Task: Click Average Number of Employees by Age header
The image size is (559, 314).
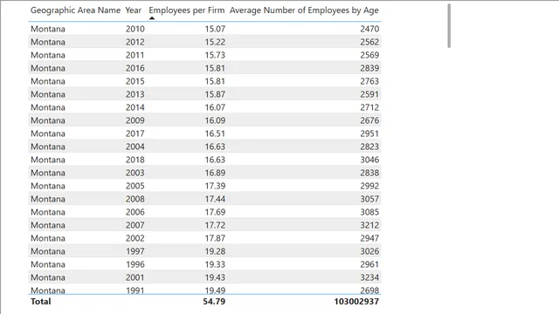Action: (x=304, y=10)
